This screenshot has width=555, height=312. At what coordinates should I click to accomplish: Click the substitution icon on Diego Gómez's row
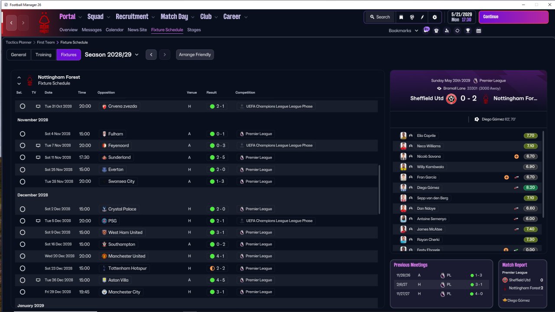516,188
